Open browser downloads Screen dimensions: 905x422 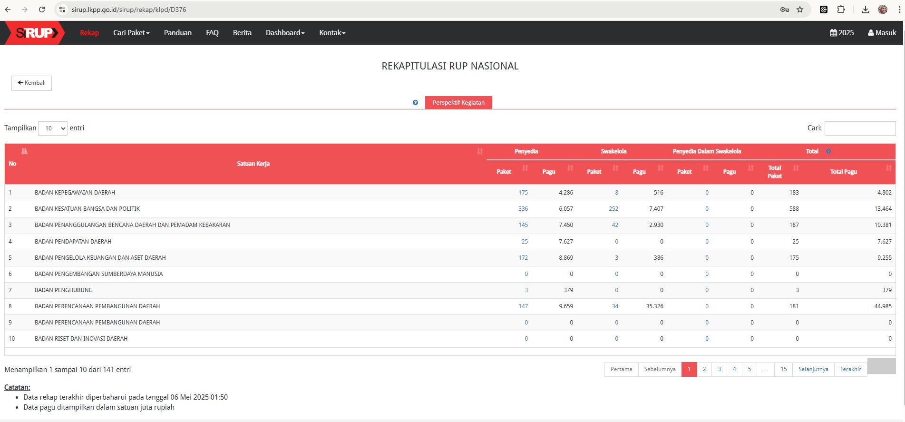[866, 10]
